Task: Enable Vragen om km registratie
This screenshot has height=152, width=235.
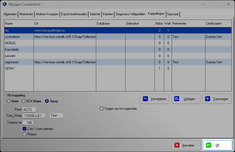Action: point(102,109)
